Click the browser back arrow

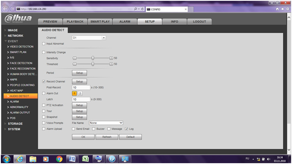click(x=5, y=9)
